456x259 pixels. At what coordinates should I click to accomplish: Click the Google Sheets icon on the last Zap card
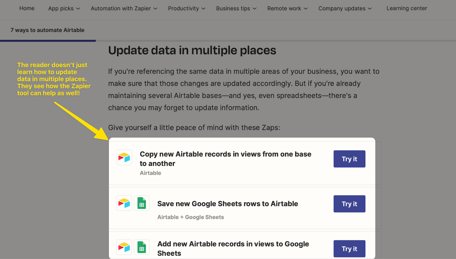pyautogui.click(x=142, y=247)
